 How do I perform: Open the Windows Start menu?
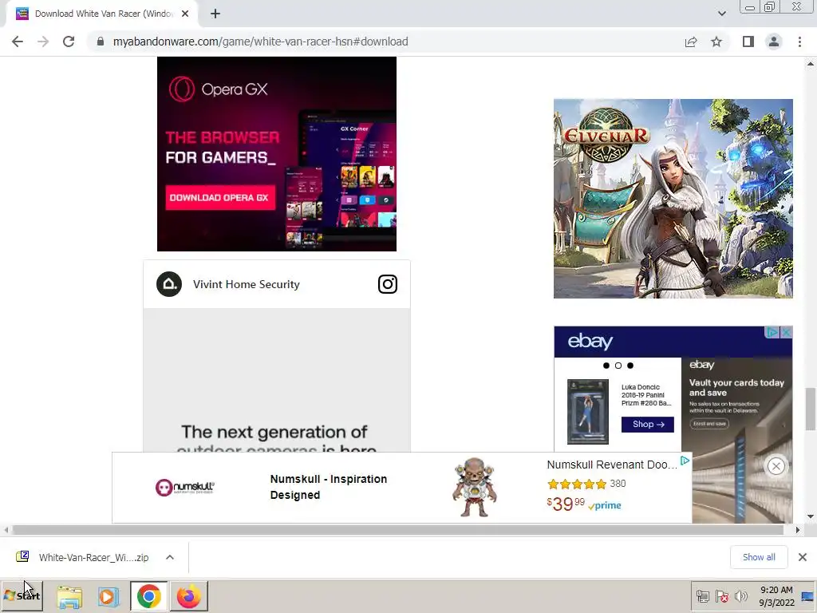pos(22,595)
